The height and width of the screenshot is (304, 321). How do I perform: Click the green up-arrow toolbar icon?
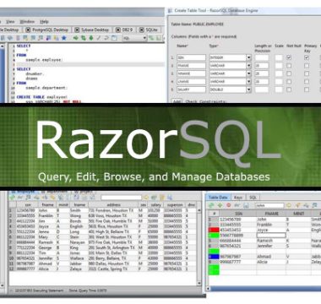pos(91,38)
